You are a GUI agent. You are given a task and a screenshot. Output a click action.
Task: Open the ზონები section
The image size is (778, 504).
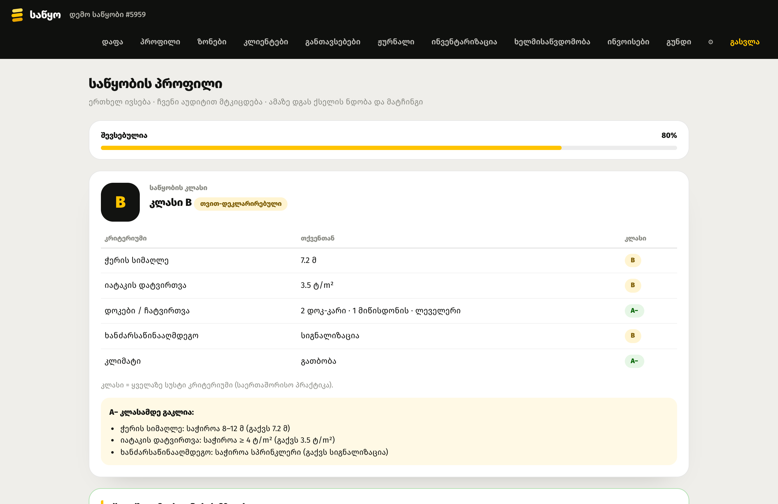212,42
